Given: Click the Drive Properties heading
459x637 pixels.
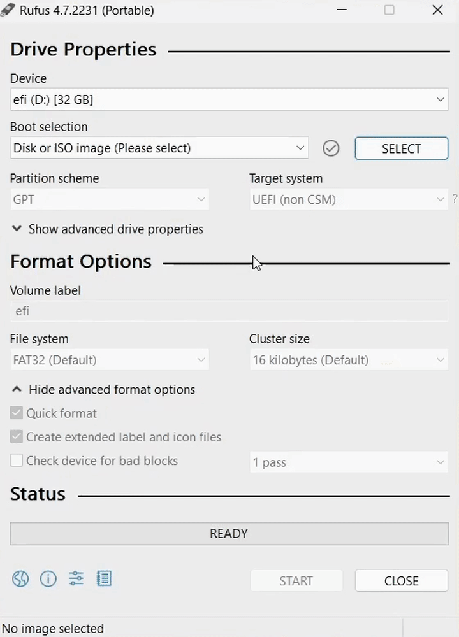Looking at the screenshot, I should pyautogui.click(x=84, y=49).
